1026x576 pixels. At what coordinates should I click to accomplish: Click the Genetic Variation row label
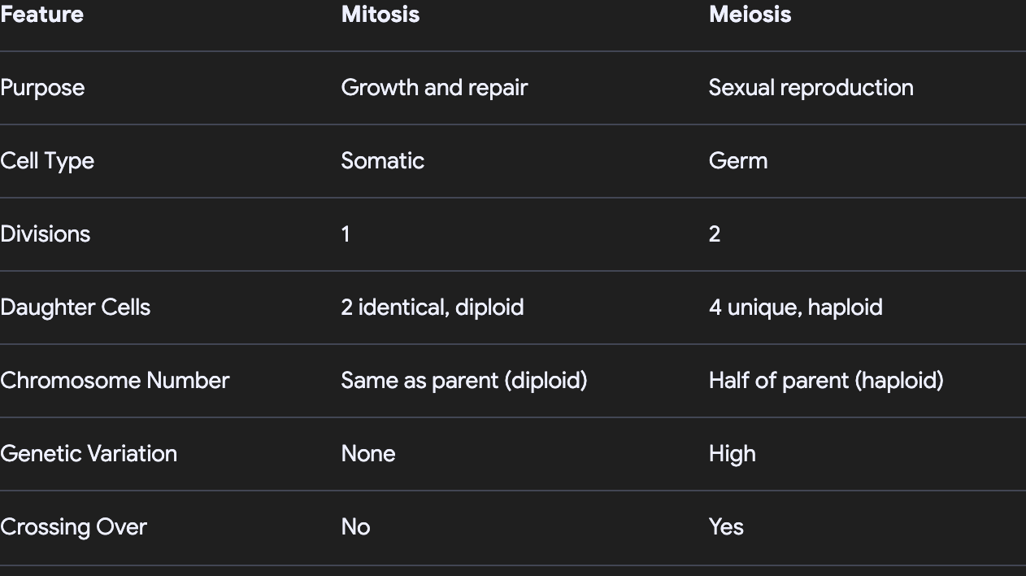click(x=89, y=454)
